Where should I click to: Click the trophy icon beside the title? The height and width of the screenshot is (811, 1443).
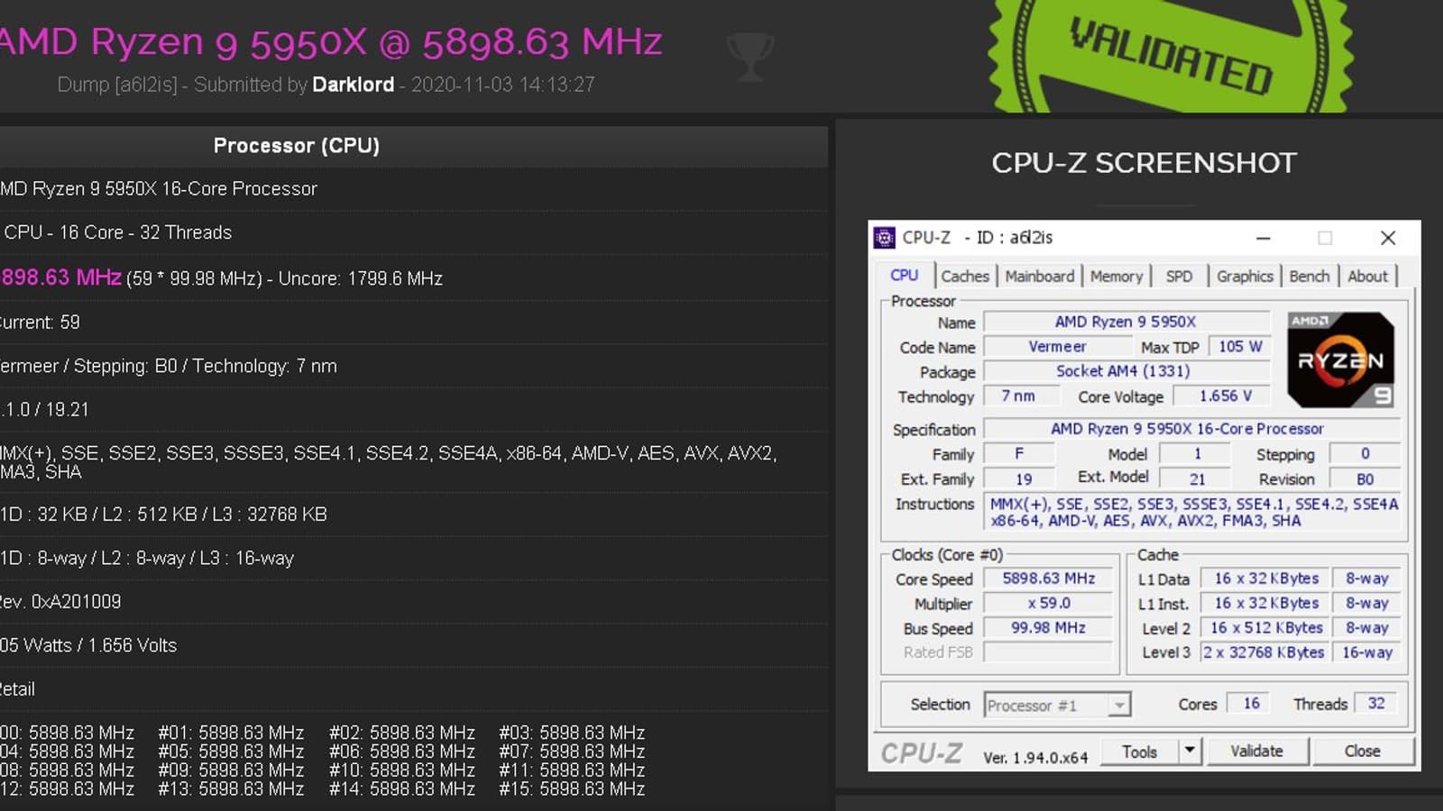[x=750, y=56]
